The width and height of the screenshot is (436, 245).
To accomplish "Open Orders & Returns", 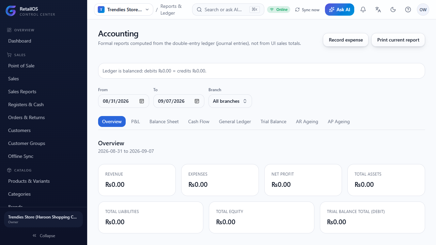I will point(44,117).
